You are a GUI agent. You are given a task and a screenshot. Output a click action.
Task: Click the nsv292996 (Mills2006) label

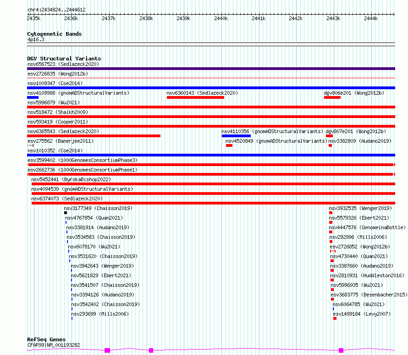tap(358, 237)
